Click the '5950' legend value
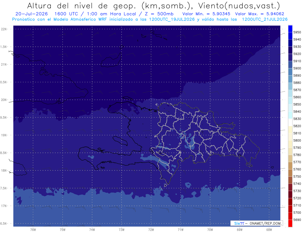The image size is (302, 233). click(x=297, y=32)
